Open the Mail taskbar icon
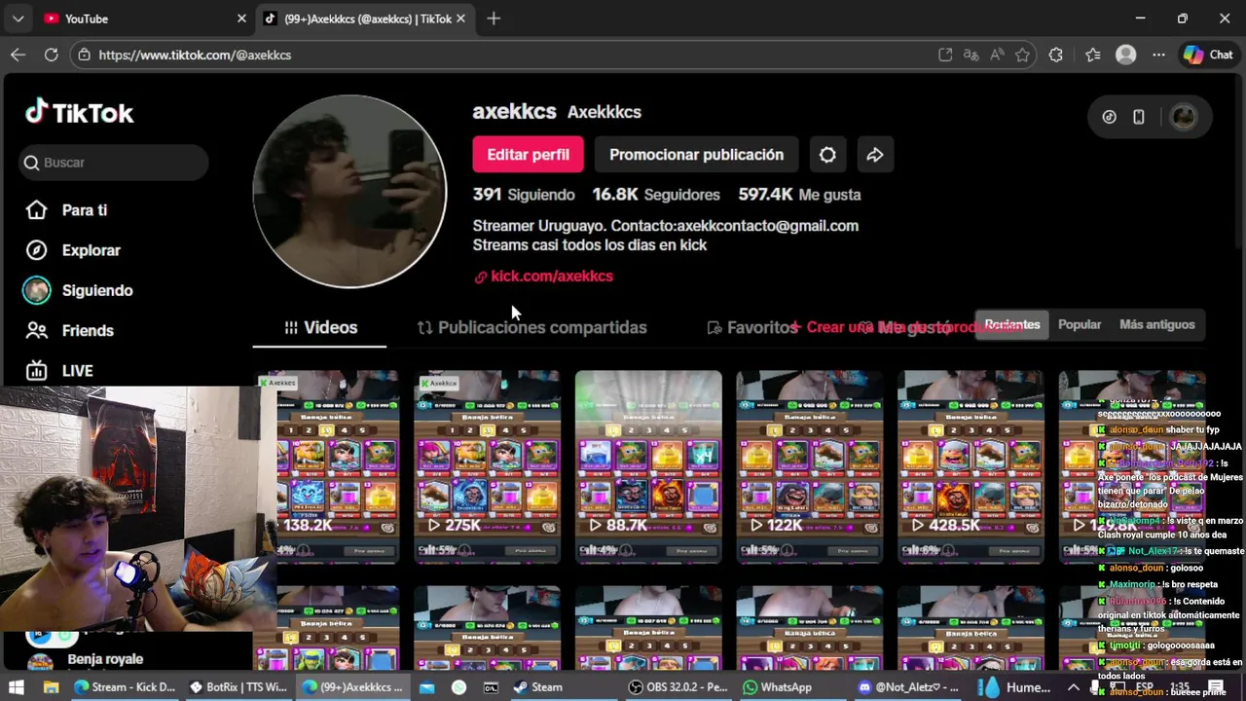The image size is (1246, 701). (426, 687)
